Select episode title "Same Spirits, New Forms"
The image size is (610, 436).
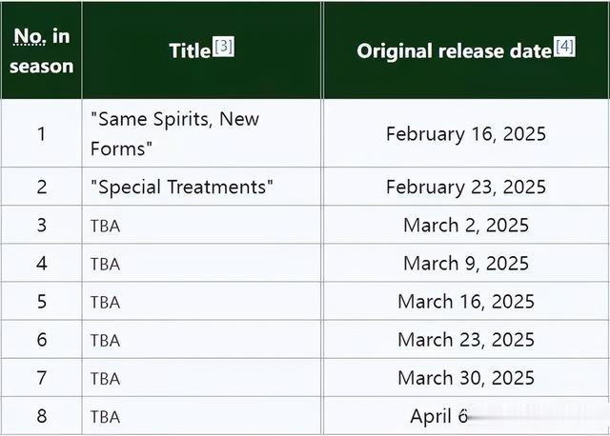click(174, 133)
